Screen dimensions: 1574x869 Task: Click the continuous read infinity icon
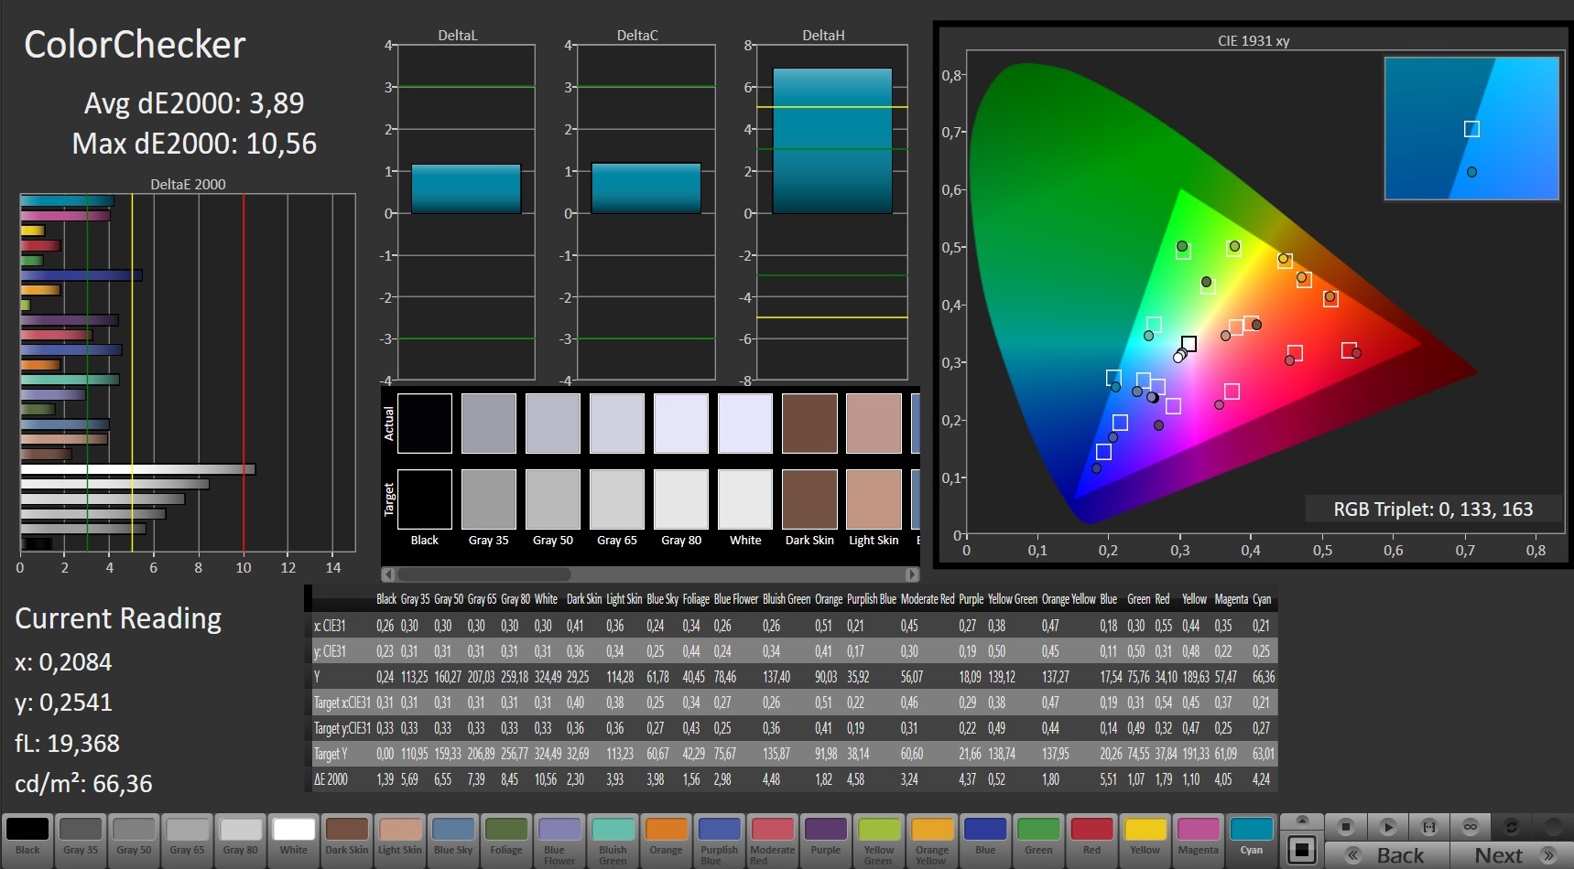[1471, 827]
